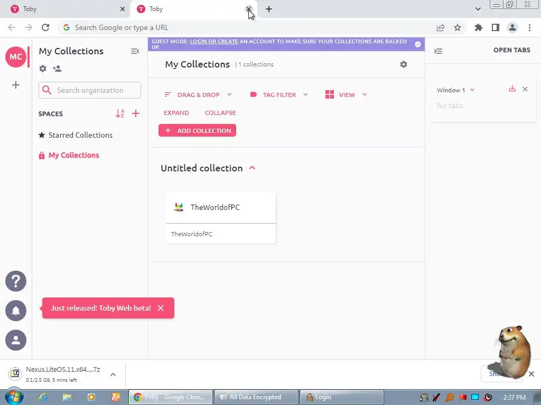This screenshot has width=541, height=405.
Task: Open the download item options chevron
Action: click(113, 374)
